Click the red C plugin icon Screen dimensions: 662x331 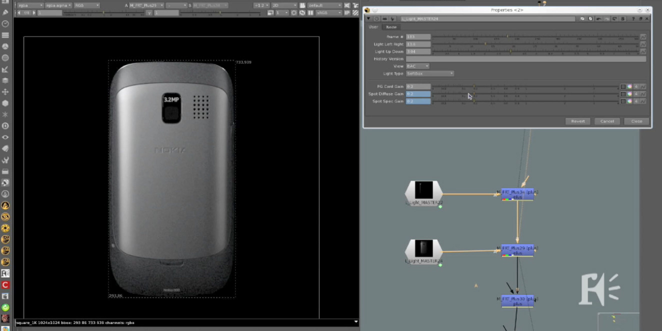pos(5,285)
